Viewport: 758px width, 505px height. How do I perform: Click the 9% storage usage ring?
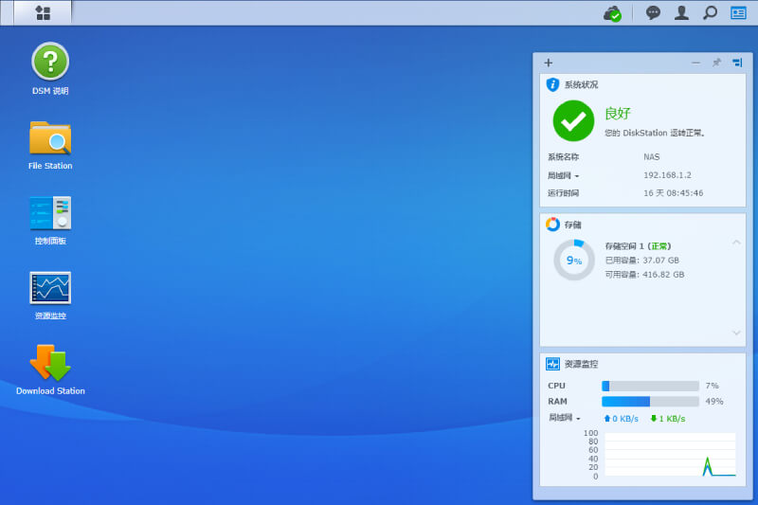[x=574, y=260]
